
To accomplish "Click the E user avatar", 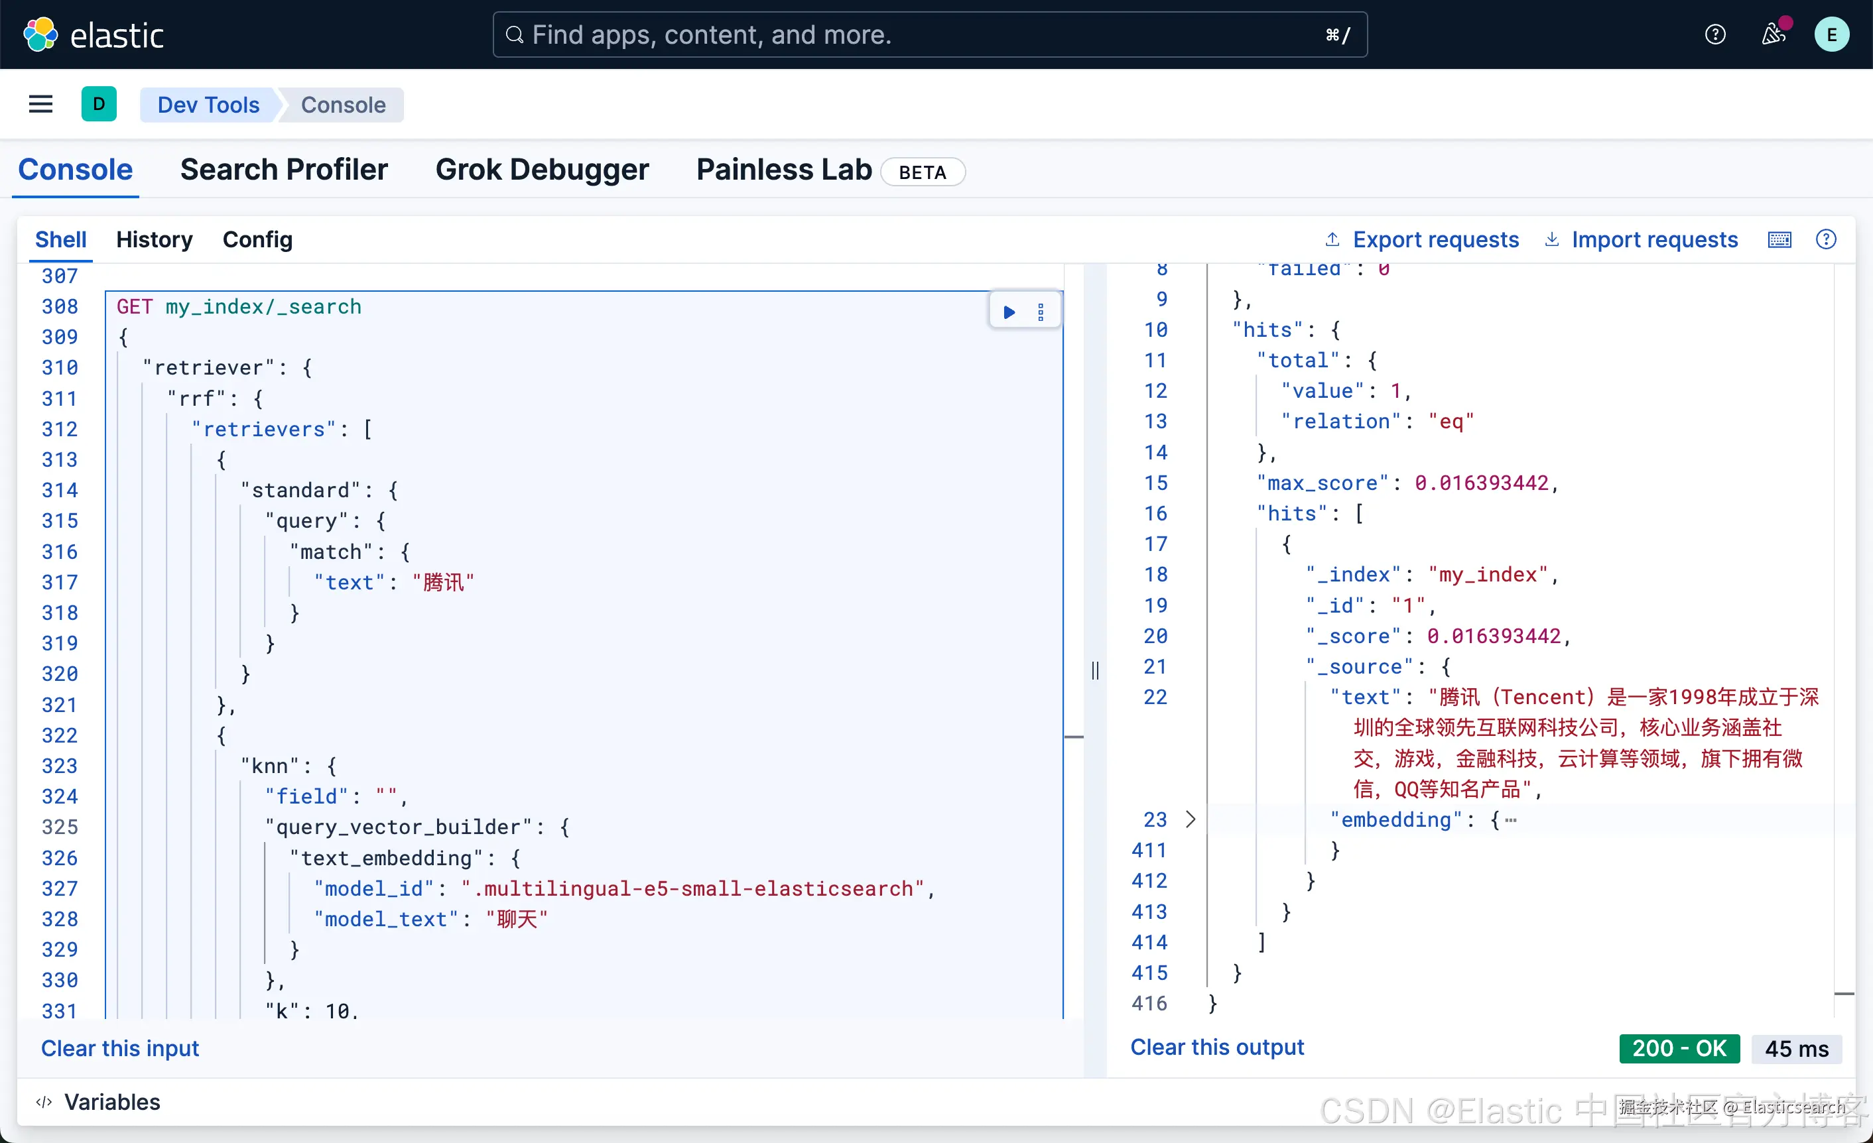I will [1831, 35].
